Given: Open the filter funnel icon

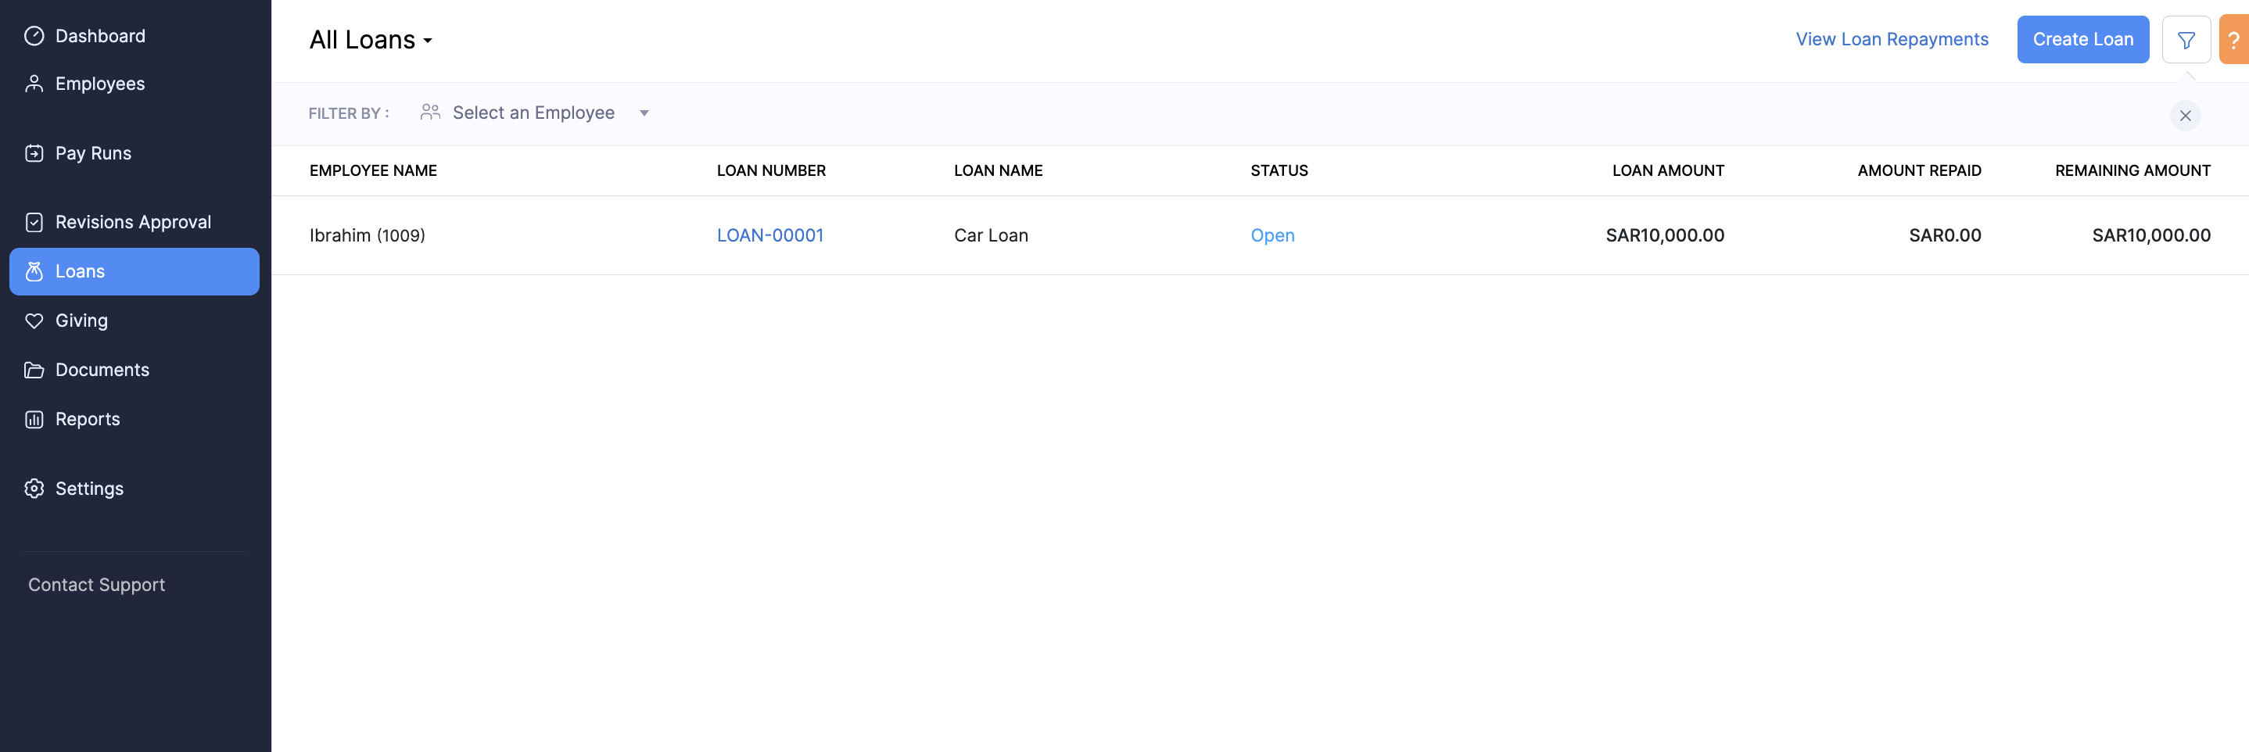Looking at the screenshot, I should point(2186,39).
